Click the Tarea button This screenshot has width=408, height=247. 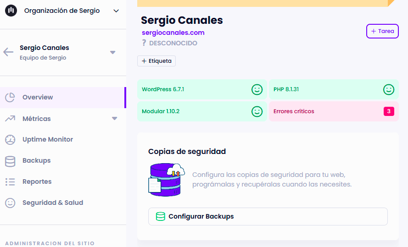[x=382, y=31]
